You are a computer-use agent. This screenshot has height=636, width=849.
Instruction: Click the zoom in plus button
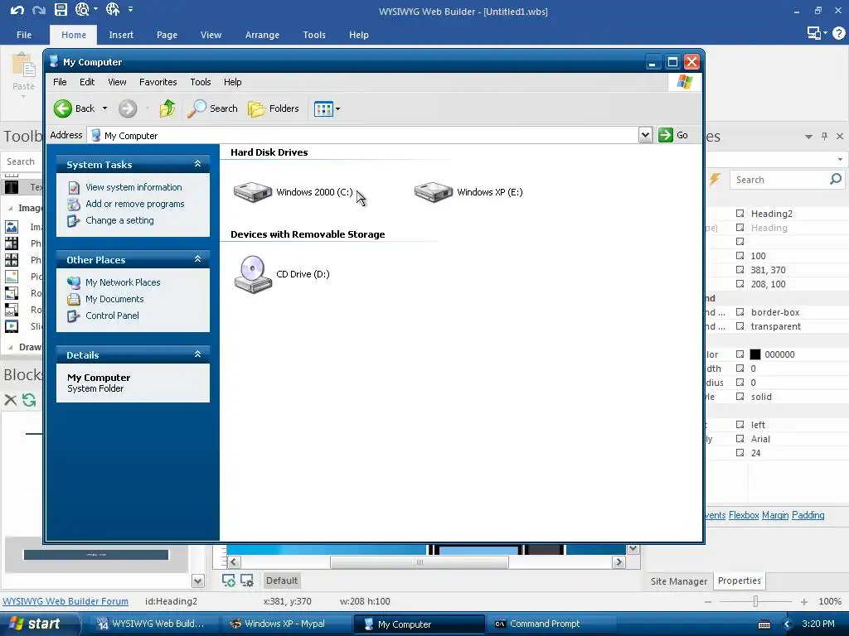804,601
